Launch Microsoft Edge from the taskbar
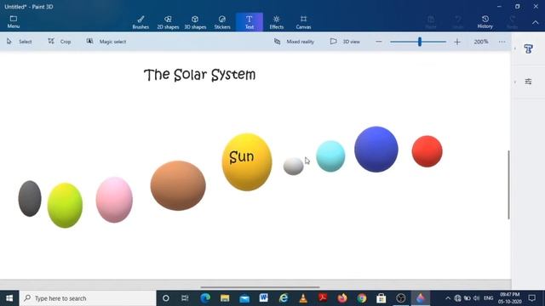The width and height of the screenshot is (545, 306). coord(205,298)
